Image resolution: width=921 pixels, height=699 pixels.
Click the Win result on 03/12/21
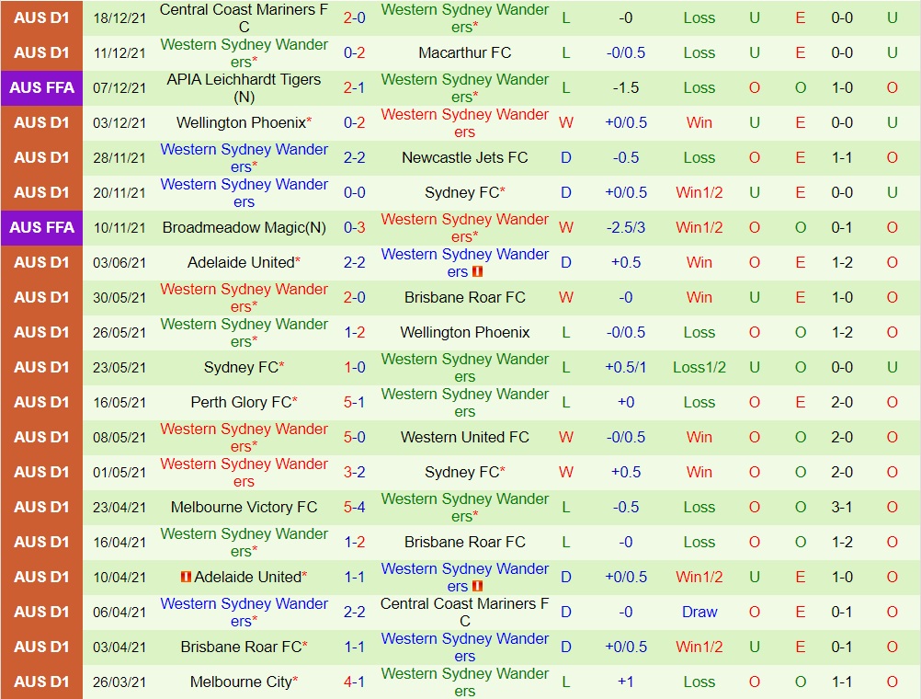(x=699, y=123)
